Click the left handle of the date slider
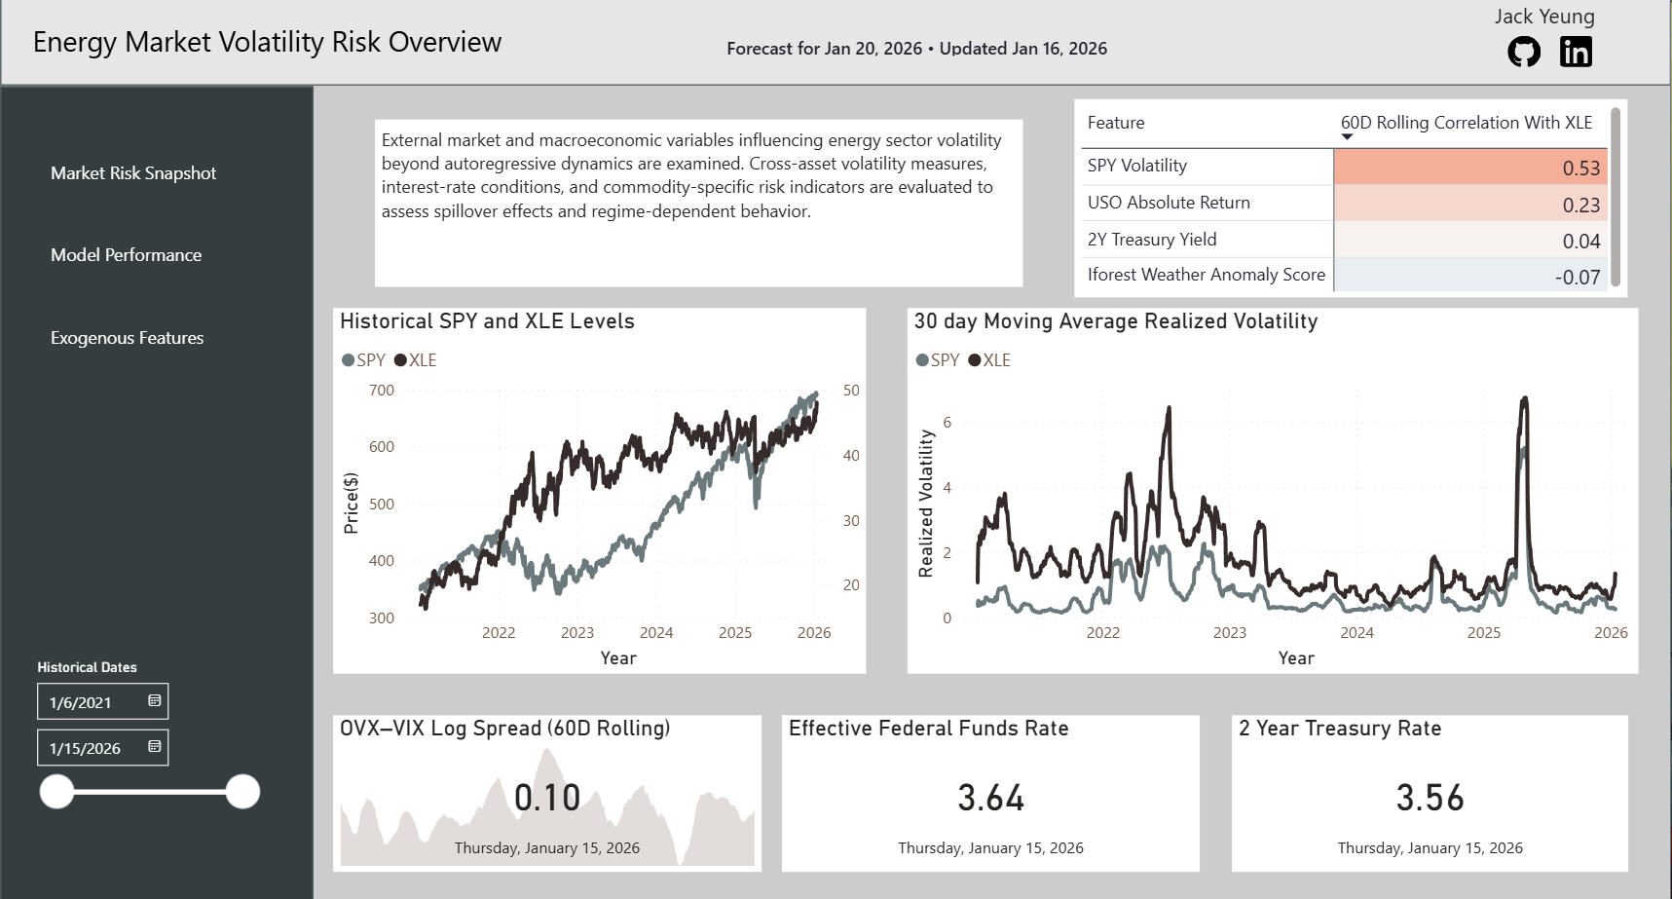Viewport: 1672px width, 899px height. coord(56,792)
